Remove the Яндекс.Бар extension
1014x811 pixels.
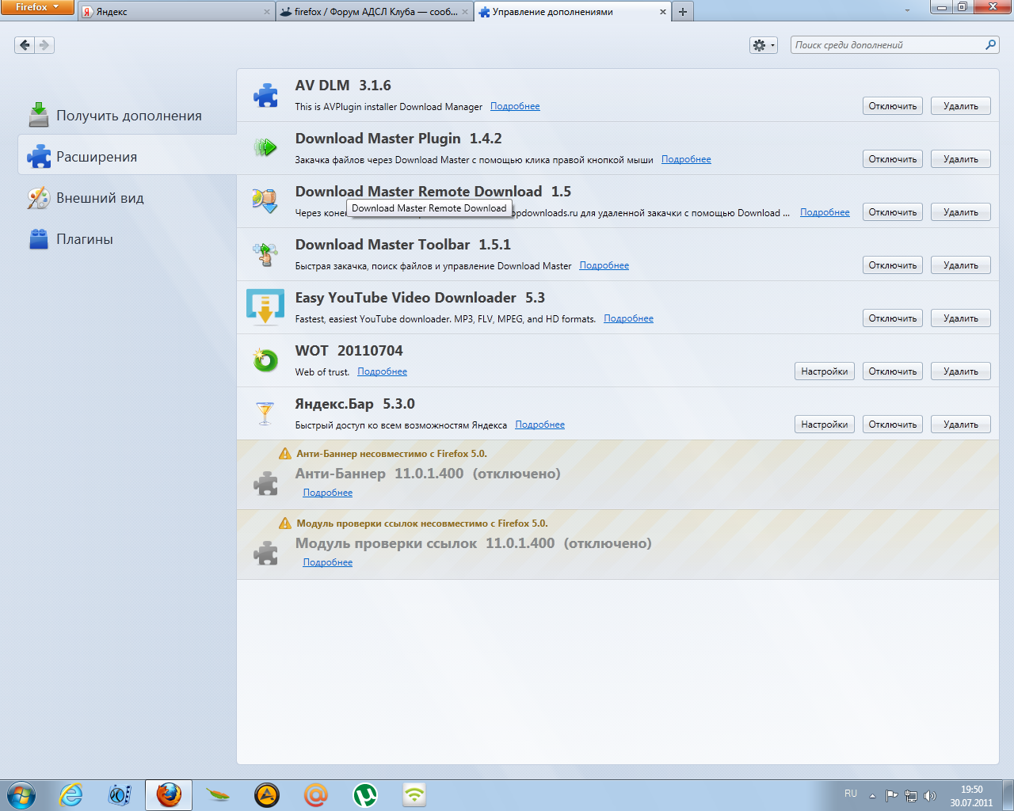961,425
